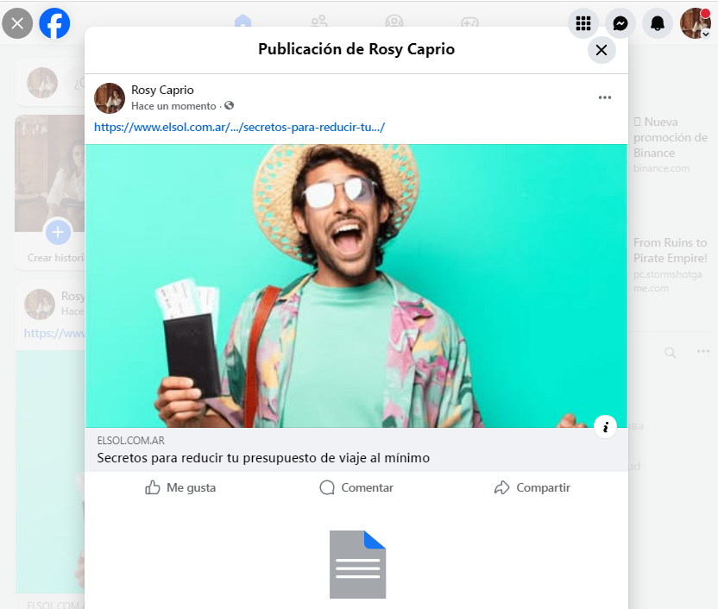Image resolution: width=718 pixels, height=609 pixels.
Task: Open the Facebook logo home link
Action: pyautogui.click(x=54, y=23)
